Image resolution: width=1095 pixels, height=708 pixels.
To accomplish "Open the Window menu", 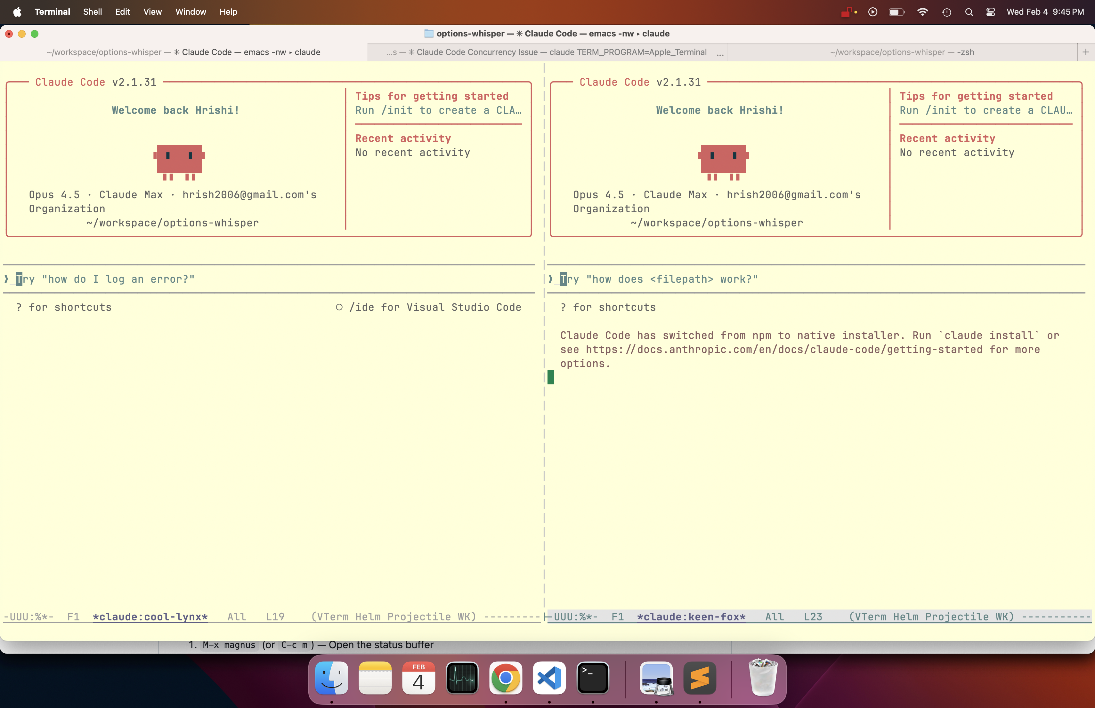I will pyautogui.click(x=190, y=12).
